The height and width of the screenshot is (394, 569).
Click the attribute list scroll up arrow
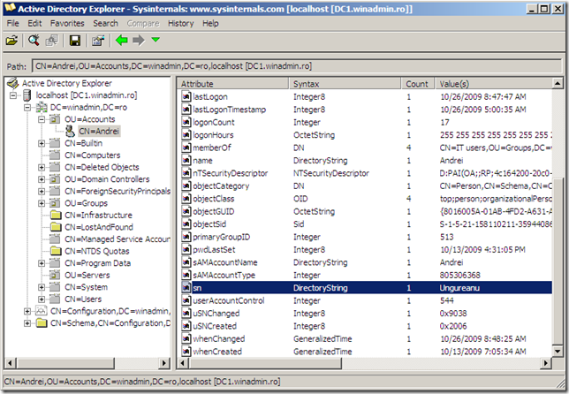pyautogui.click(x=558, y=83)
